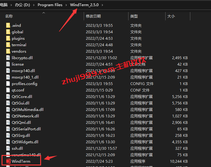
Task: Click the Qt5Gui.dll file icon
Action: coord(8,103)
